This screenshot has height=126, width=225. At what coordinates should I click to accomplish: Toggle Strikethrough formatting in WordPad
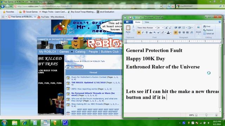point(151,33)
